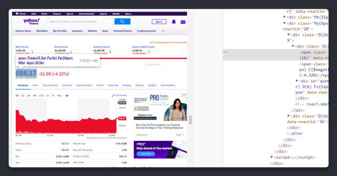Viewport: 337px width, 176px height.
Task: Select the Max chart range
Action: click(59, 96)
